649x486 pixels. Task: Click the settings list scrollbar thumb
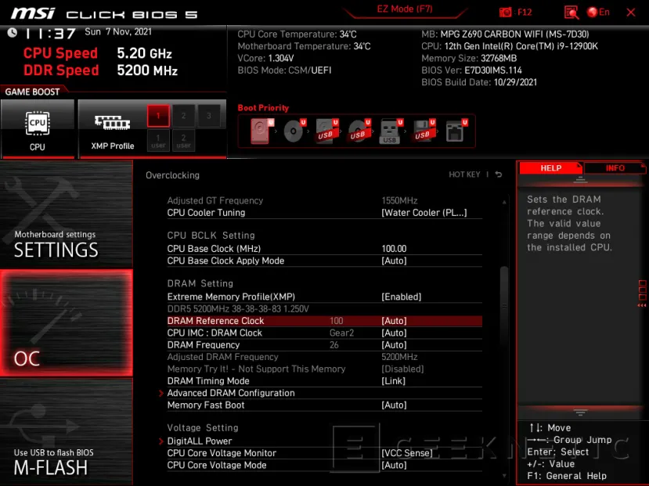click(504, 306)
